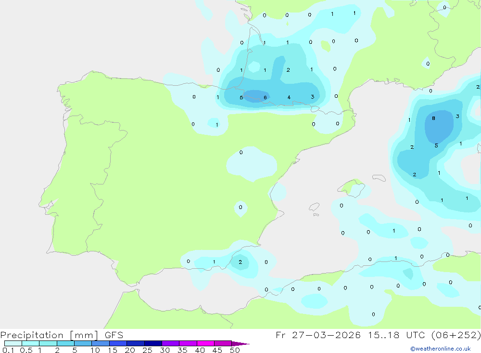Screen dimensions: 481x353
Task: Click the weatheronline.co.uk copyright link
Action: point(441,349)
